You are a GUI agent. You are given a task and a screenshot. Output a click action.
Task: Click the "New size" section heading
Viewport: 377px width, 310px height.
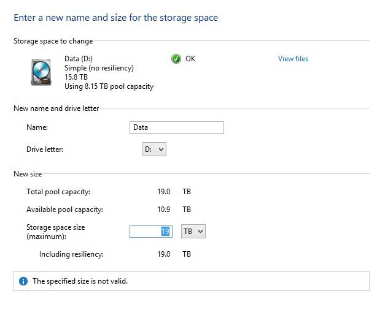[x=28, y=174]
